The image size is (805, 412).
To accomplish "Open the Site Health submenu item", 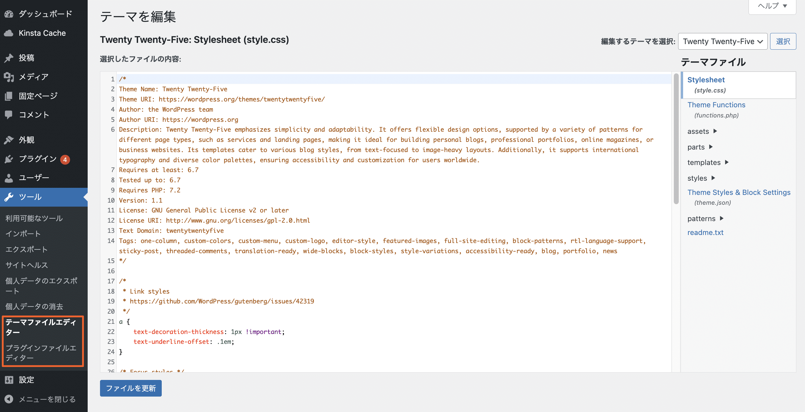I will (x=27, y=265).
